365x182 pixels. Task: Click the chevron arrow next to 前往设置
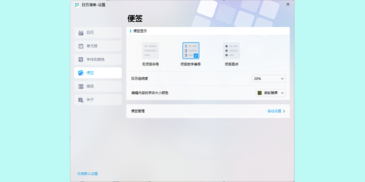pos(284,111)
